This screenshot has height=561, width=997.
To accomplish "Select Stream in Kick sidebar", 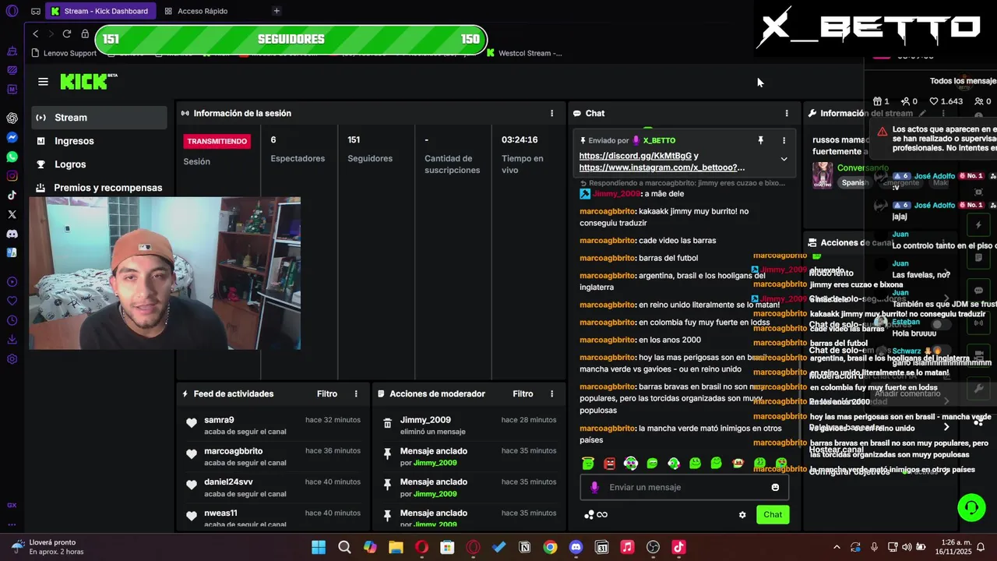I will pos(99,118).
